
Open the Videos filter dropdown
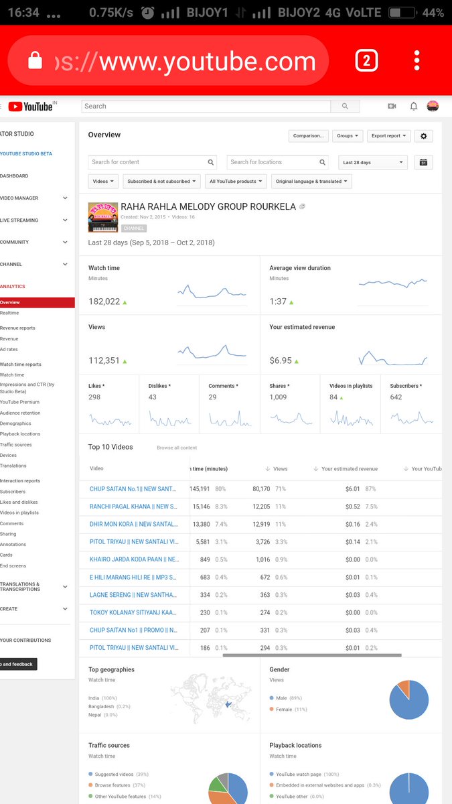click(x=103, y=182)
